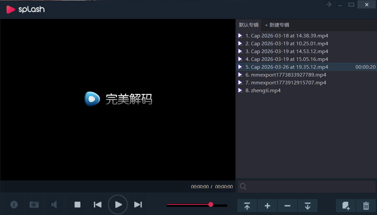Take a video snapshot with the camera icon
The image size is (377, 215).
[34, 205]
